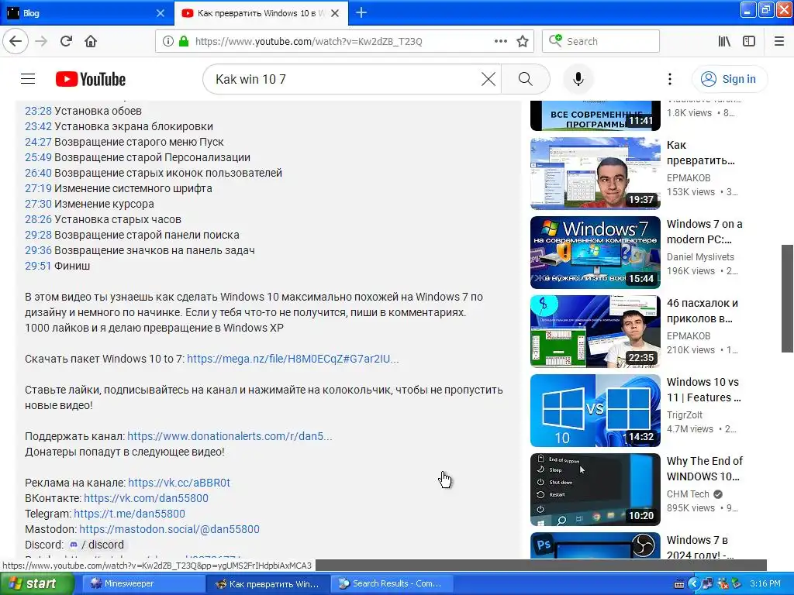Jump to timestamp 26:40 иконок пользователей

(39, 173)
